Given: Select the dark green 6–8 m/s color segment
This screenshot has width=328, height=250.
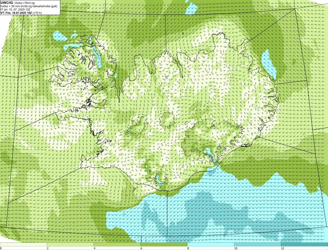Looking at the screenshot, I should 164,245.
